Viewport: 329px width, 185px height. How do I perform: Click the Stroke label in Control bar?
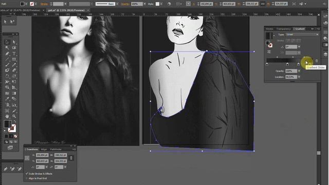(44, 4)
